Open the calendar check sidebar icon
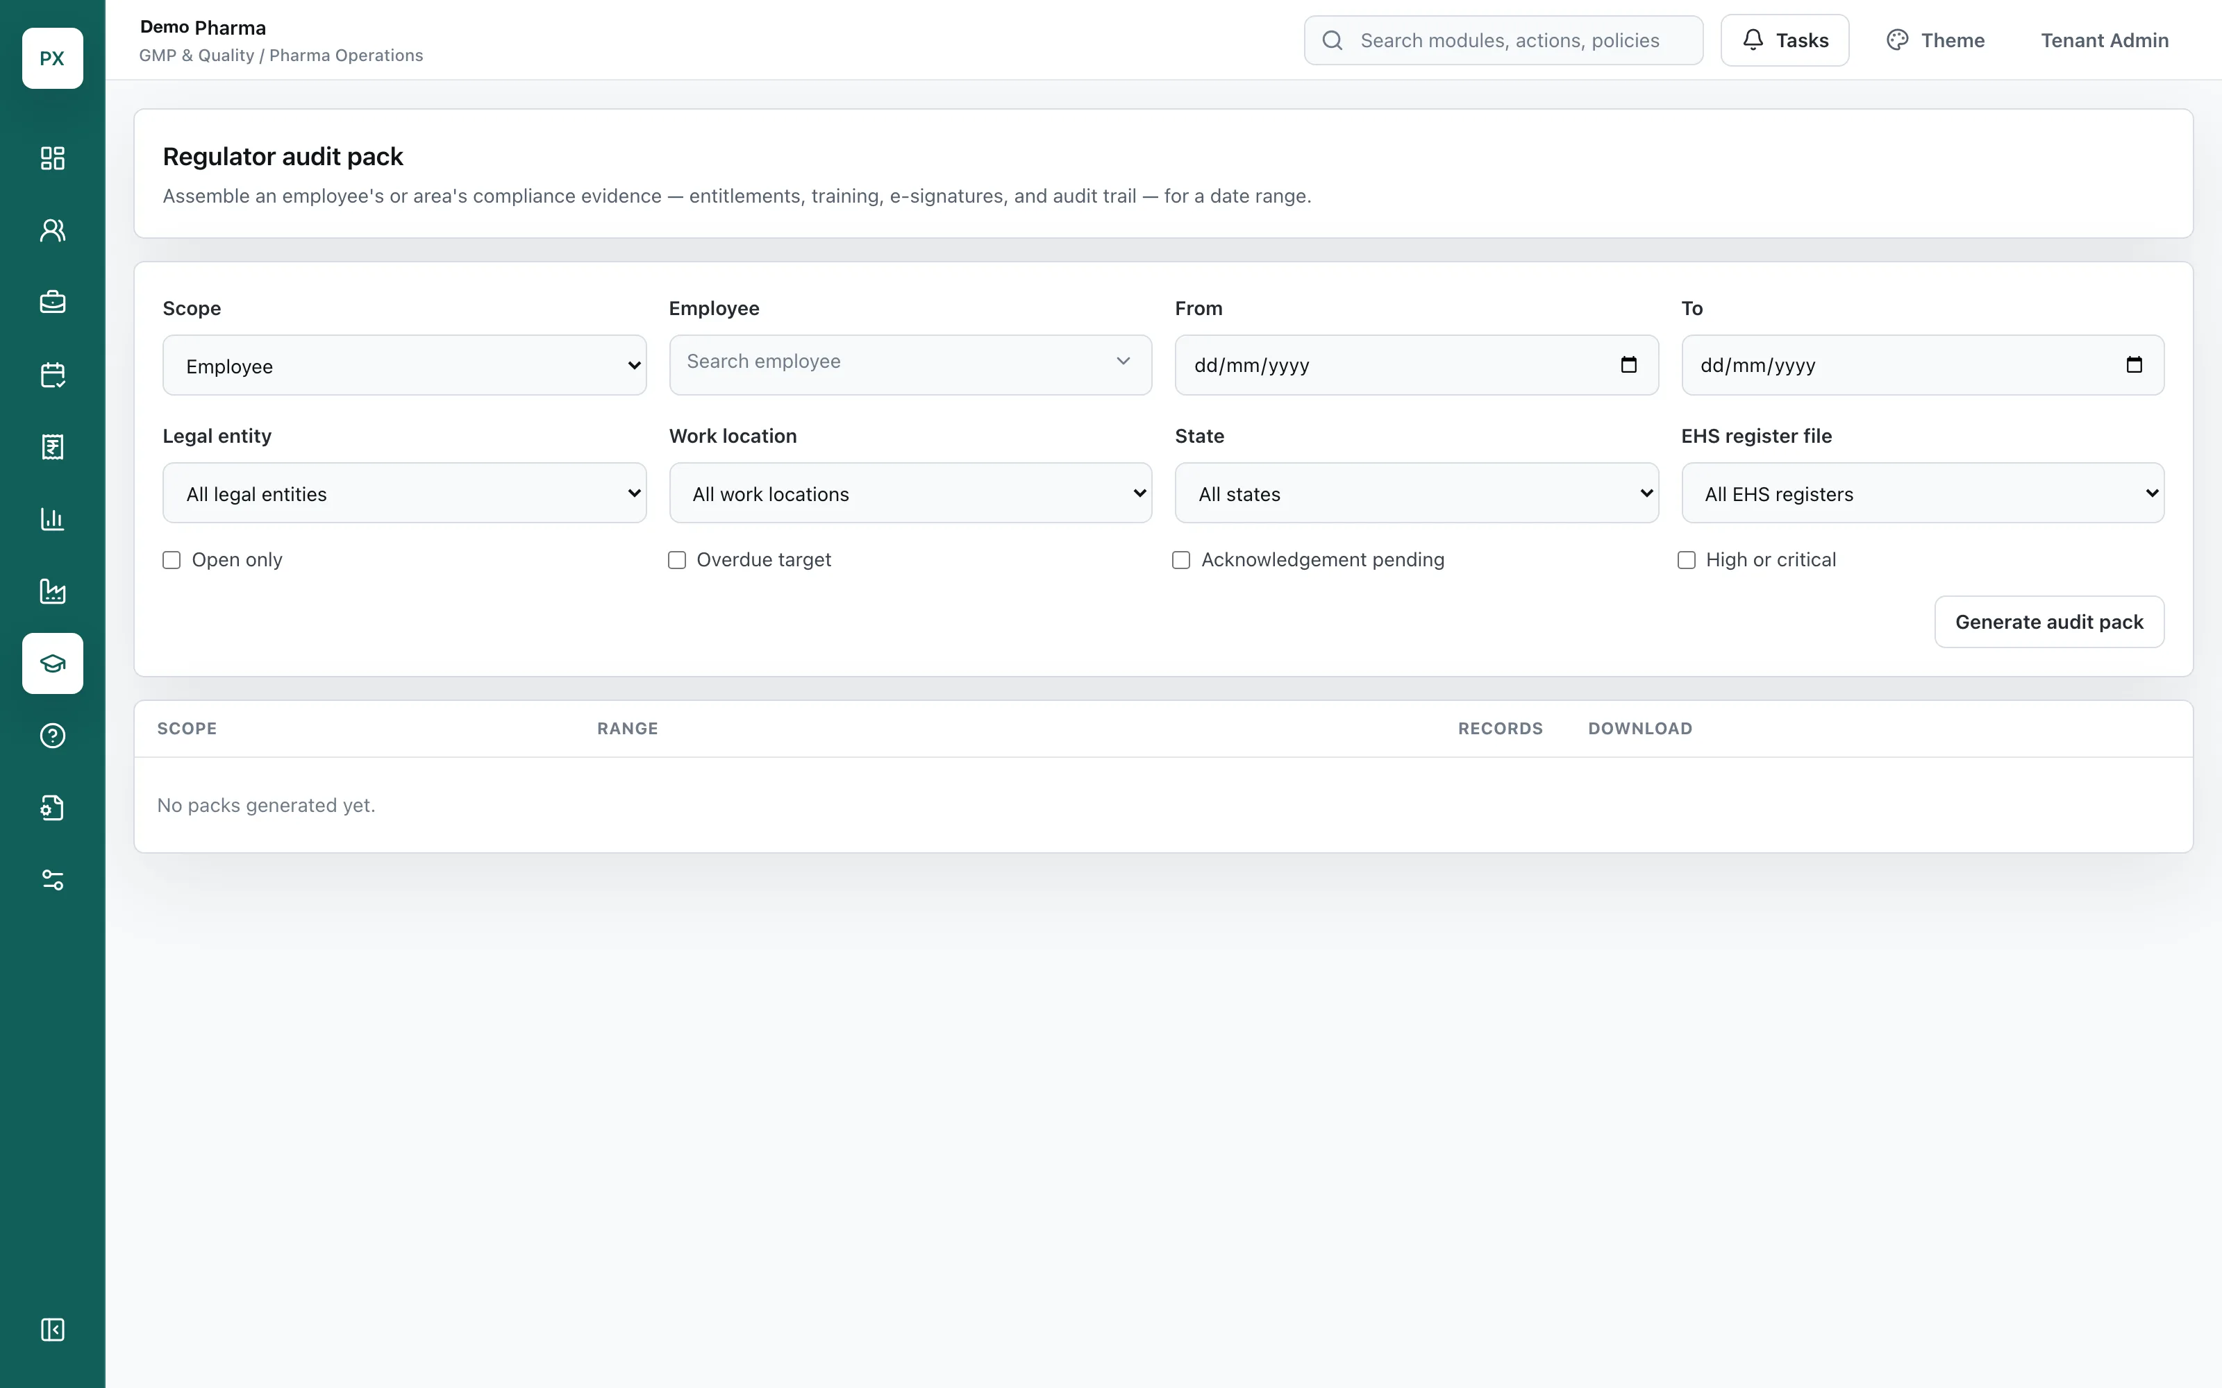 52,375
